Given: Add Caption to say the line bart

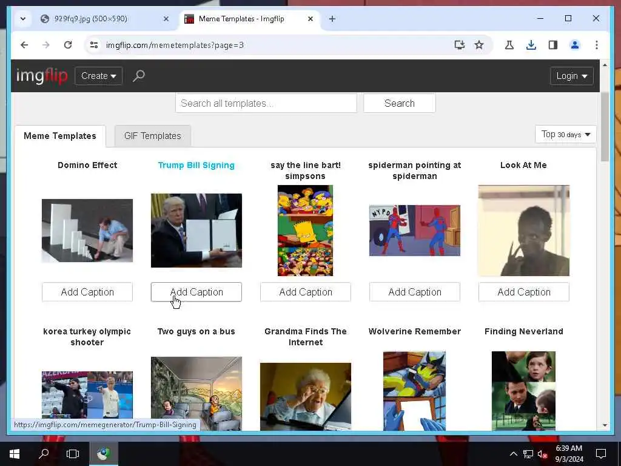Looking at the screenshot, I should pos(306,292).
